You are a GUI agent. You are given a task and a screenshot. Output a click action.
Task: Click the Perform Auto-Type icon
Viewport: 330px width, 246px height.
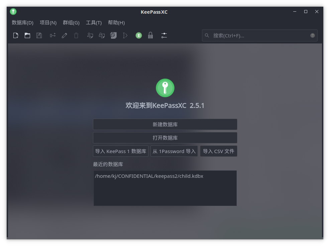click(x=125, y=35)
